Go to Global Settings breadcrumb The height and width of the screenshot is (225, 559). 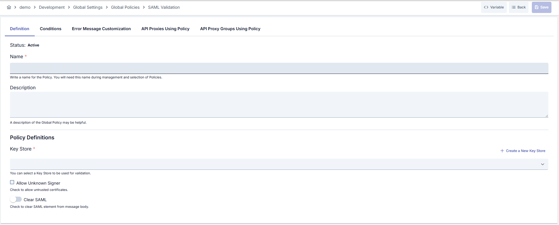(88, 7)
